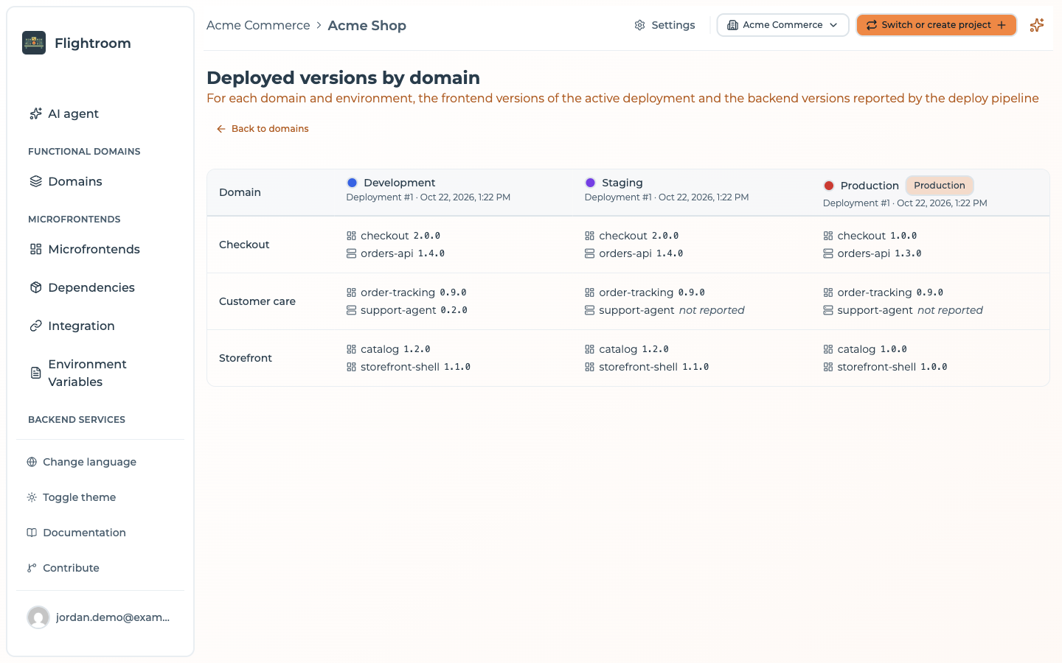Click order-tracking icon in Staging column
The height and width of the screenshot is (663, 1062).
pos(589,292)
